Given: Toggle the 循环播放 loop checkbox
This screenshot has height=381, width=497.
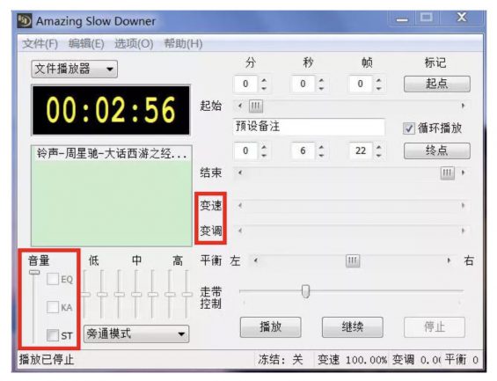Looking at the screenshot, I should 408,128.
